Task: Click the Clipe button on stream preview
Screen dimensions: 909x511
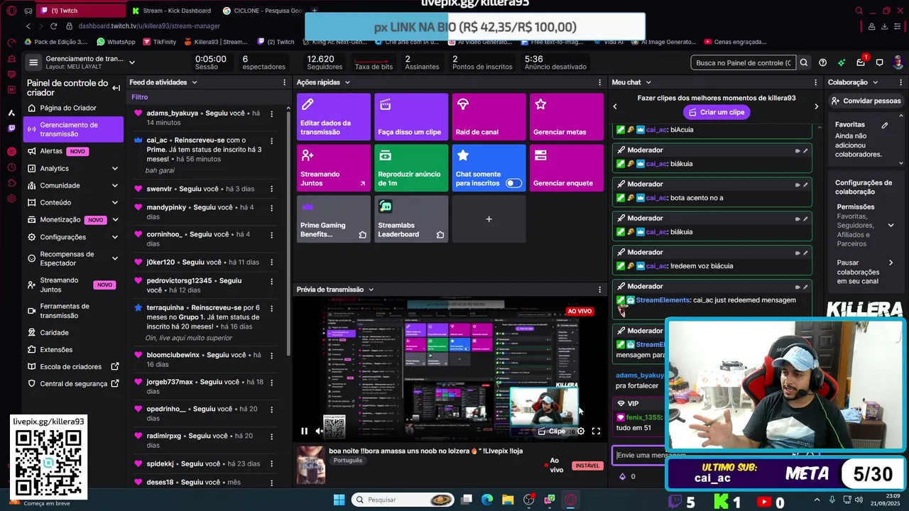Action: coord(553,431)
